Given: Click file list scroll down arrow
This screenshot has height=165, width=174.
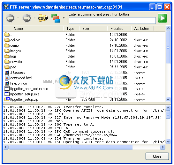Looking at the screenshot, I should coord(168,100).
